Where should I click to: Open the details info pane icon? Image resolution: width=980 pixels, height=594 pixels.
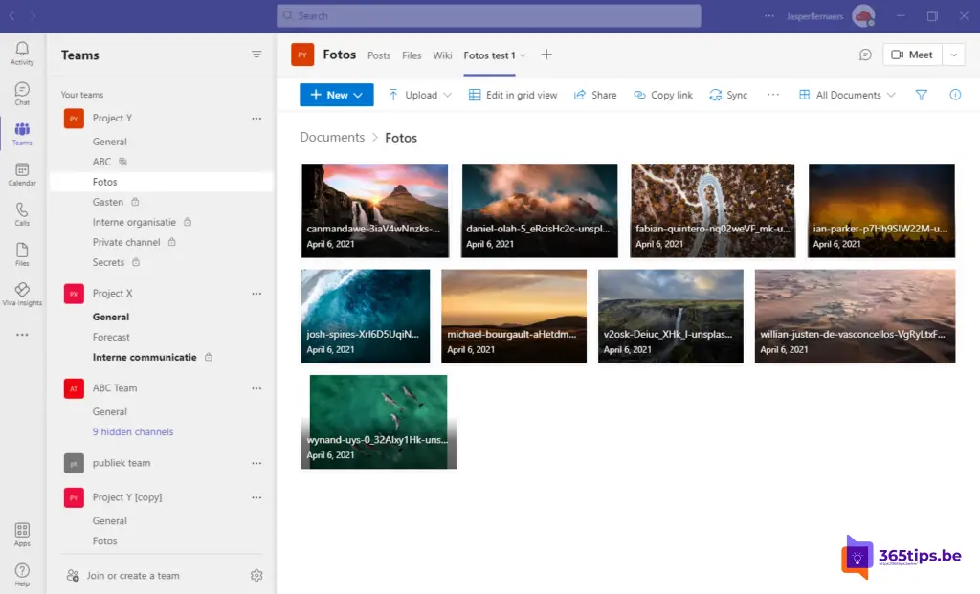[954, 95]
